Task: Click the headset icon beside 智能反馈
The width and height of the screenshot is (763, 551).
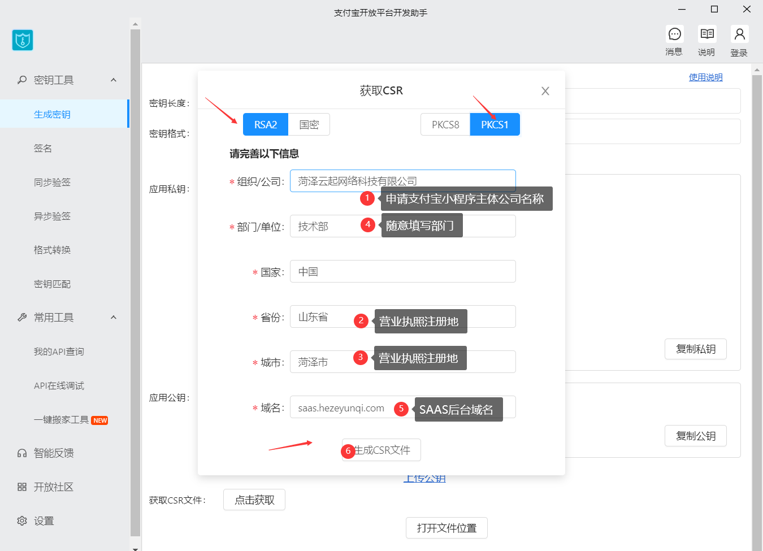Action: click(22, 453)
